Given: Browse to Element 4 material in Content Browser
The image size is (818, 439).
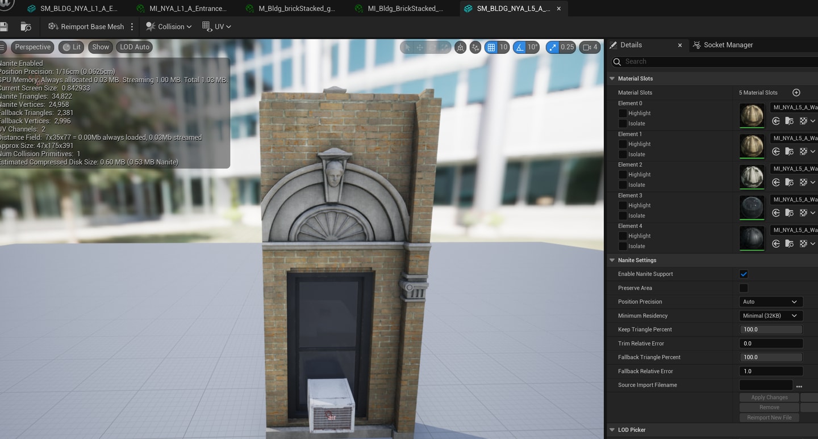Looking at the screenshot, I should [790, 243].
